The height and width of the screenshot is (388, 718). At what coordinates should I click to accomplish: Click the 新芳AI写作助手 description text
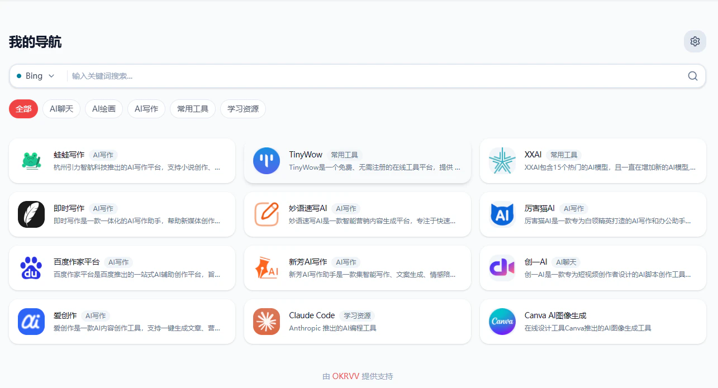click(x=372, y=274)
